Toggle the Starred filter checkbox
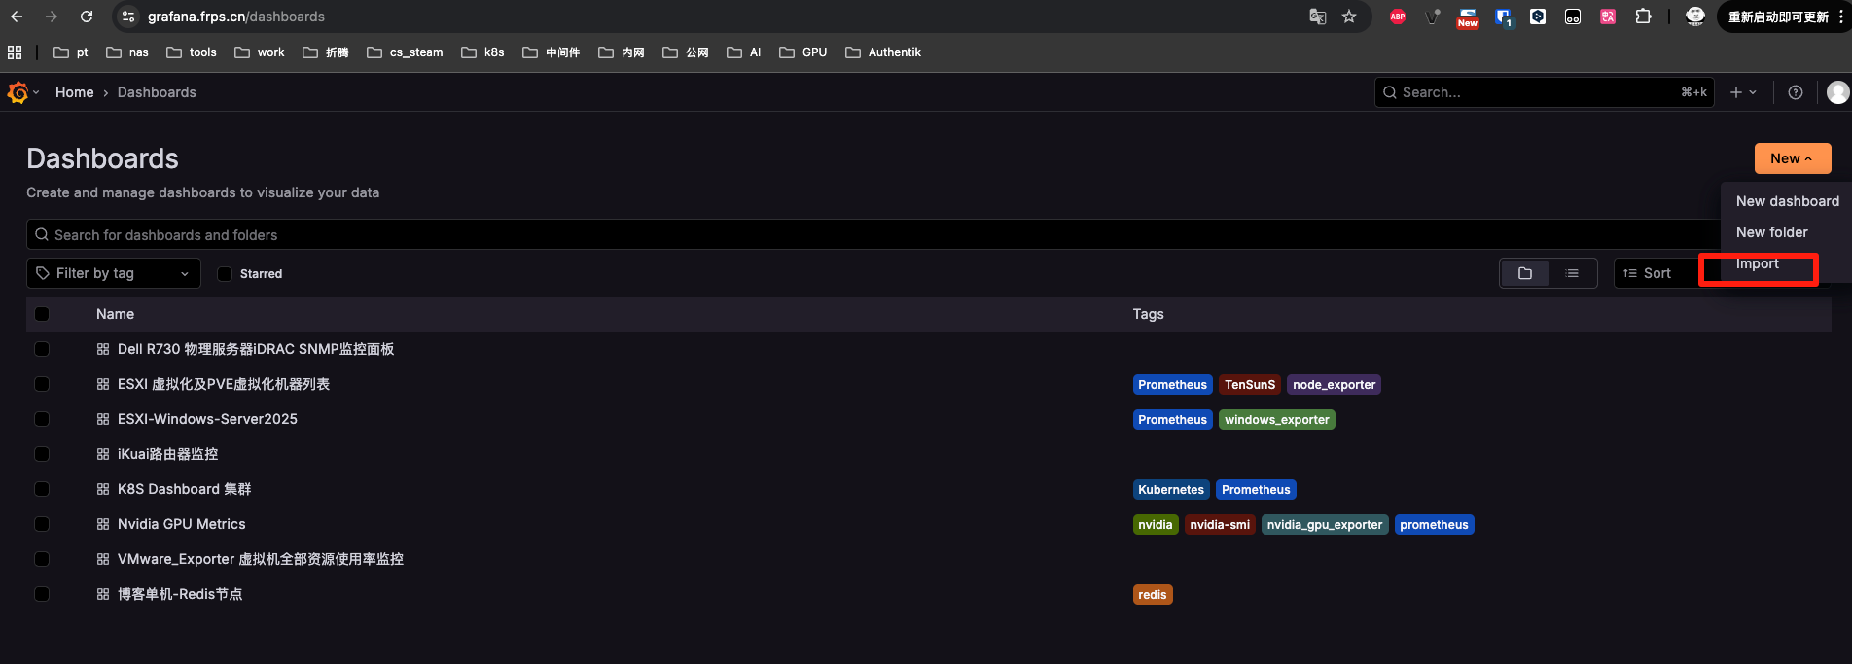1852x664 pixels. [x=225, y=274]
